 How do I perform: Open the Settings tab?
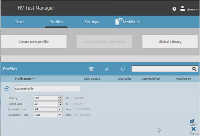pyautogui.click(x=91, y=22)
